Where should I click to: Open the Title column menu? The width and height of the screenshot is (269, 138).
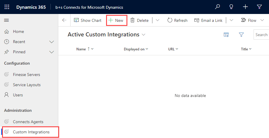246,49
